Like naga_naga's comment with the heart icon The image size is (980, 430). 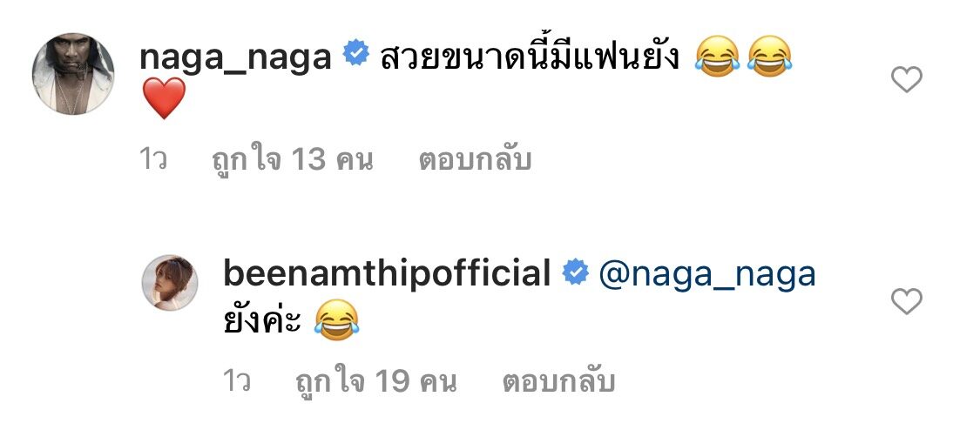[x=906, y=80]
